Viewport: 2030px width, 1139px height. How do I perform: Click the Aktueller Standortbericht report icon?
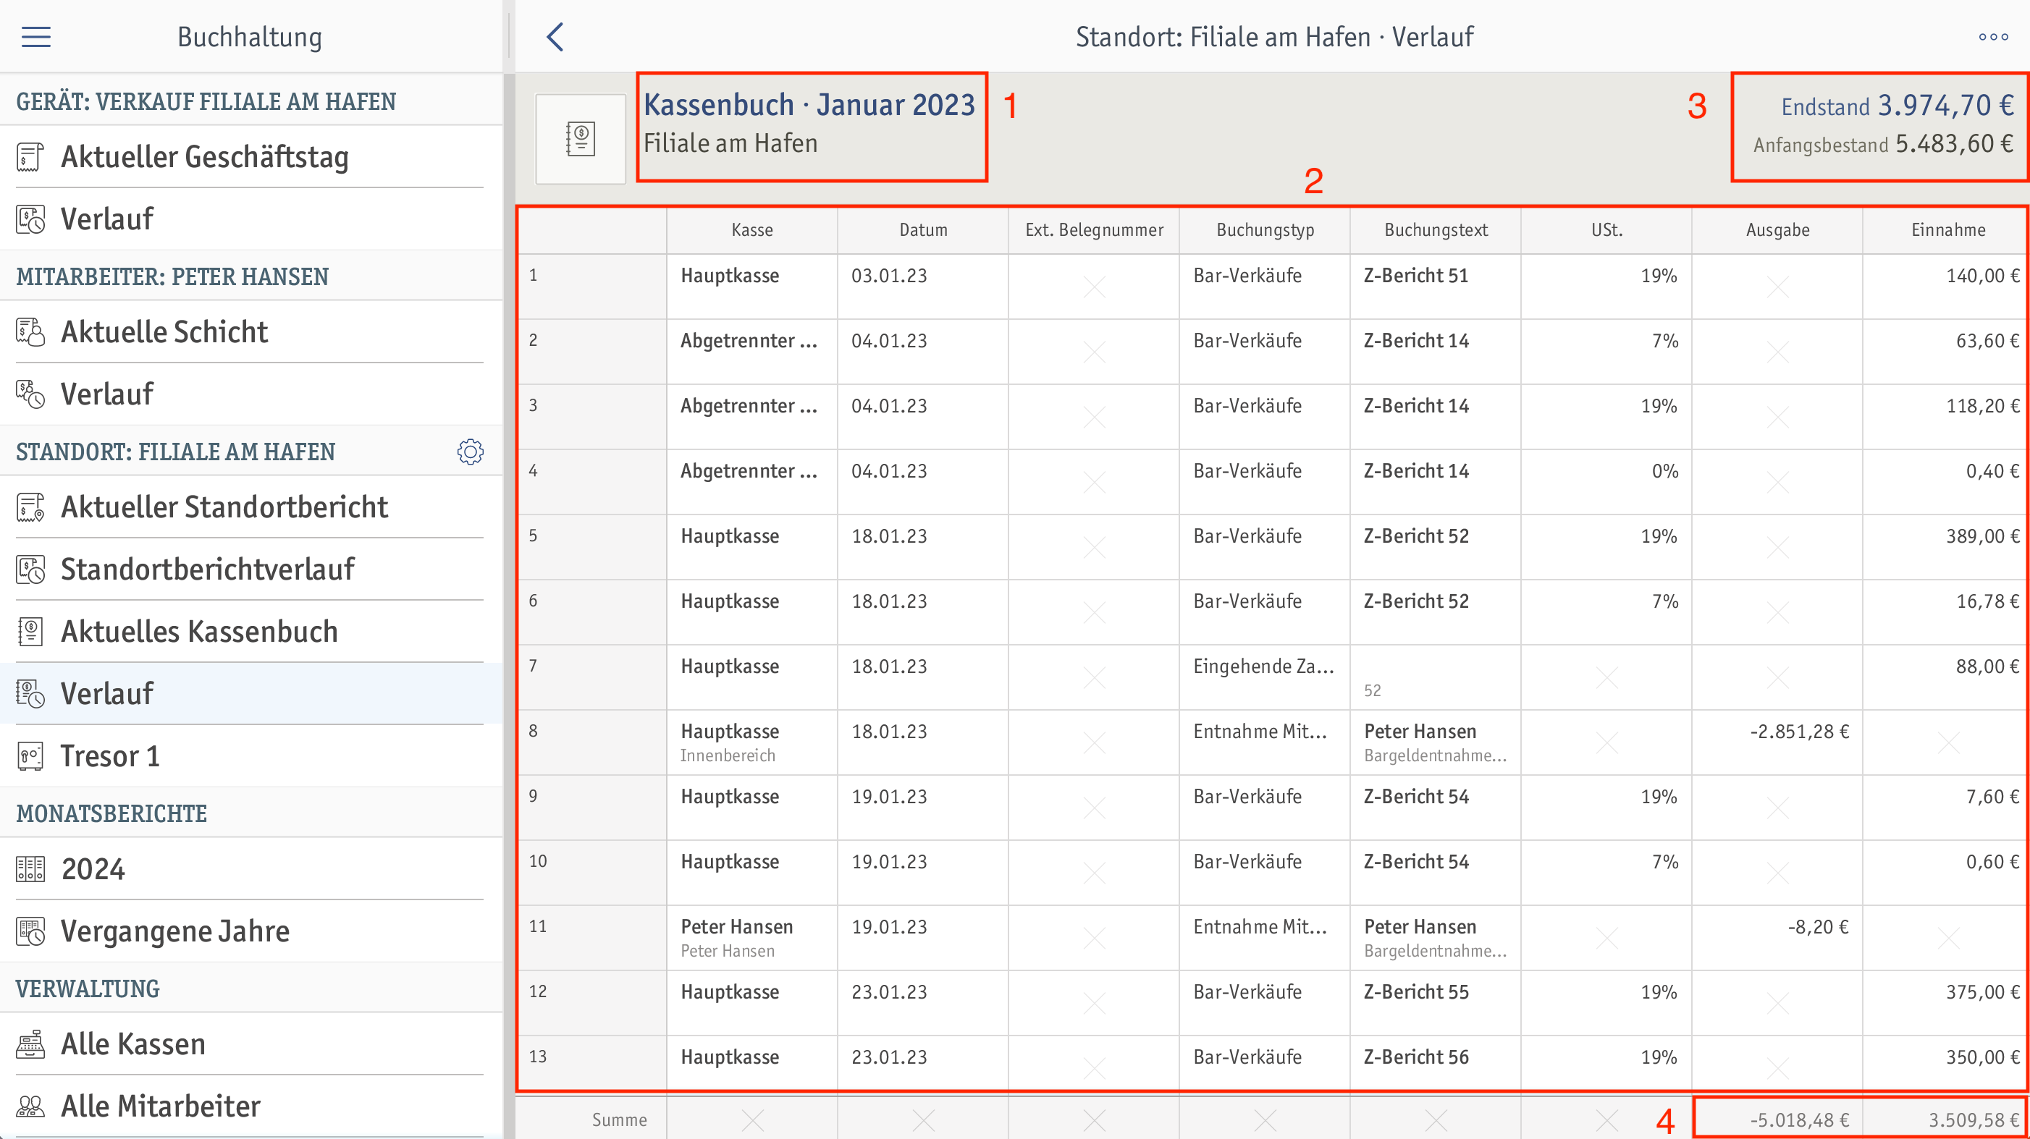click(x=30, y=507)
